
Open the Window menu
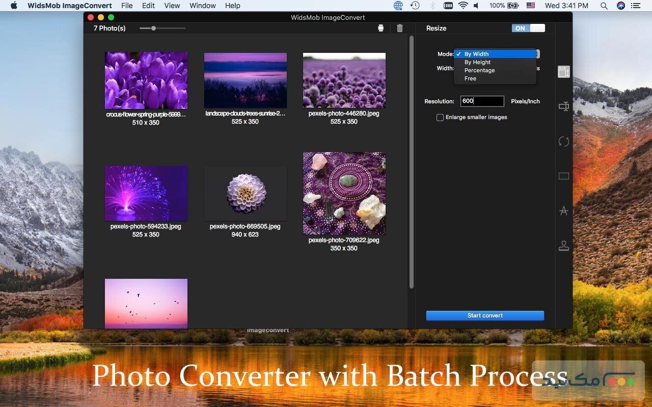(202, 6)
